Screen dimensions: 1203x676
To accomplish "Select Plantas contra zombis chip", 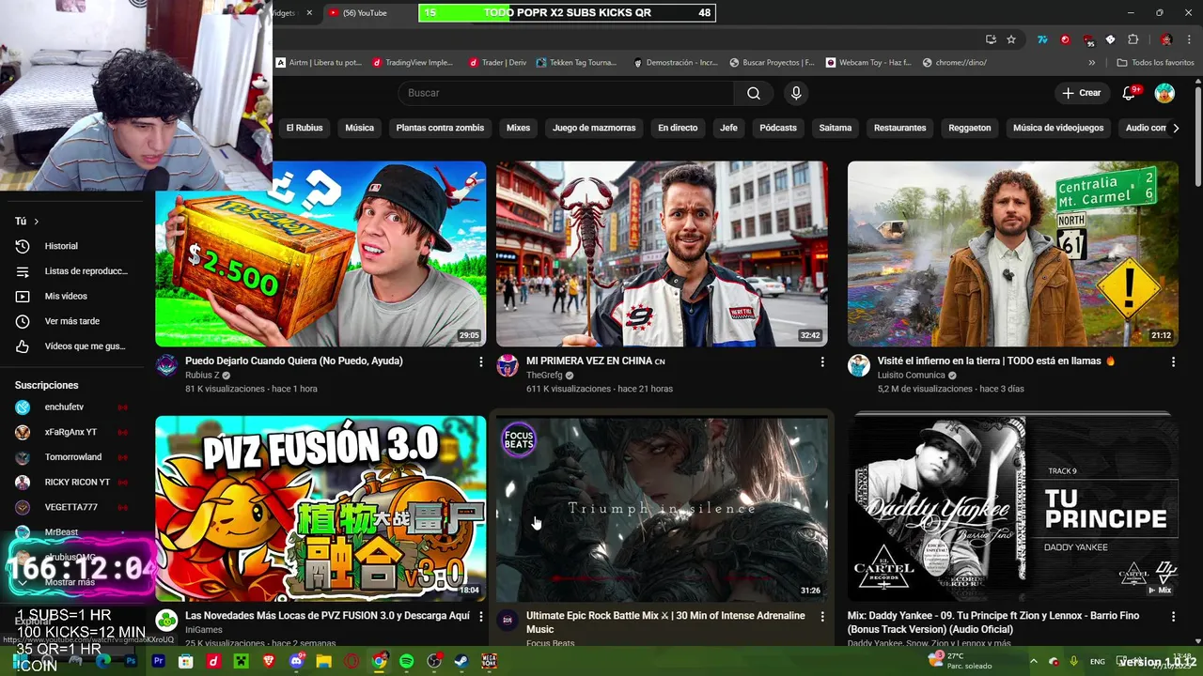I will (x=440, y=128).
